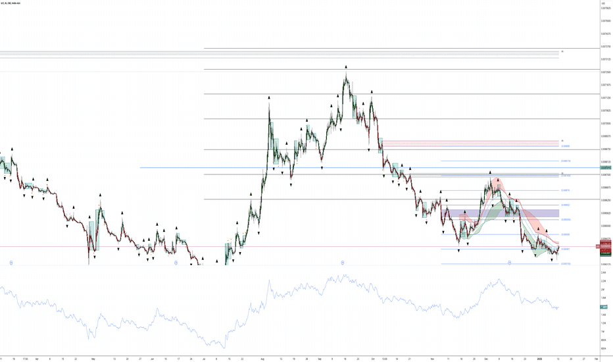Click the '600K' volume scale label

coord(604,349)
